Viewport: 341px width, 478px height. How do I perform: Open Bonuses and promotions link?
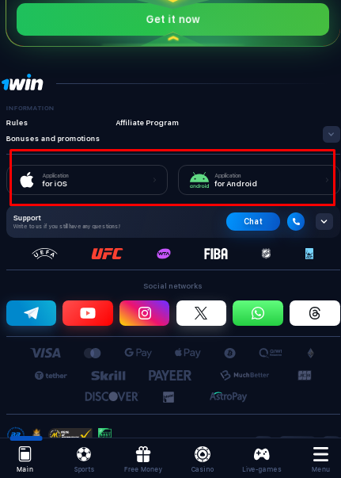(x=53, y=139)
